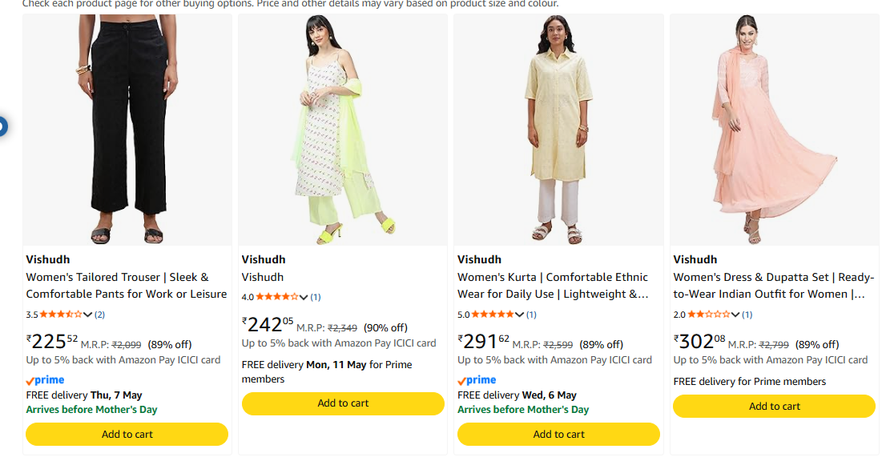882x461 pixels.
Task: Expand rating breakdown chevron for Tailored Trouser
Action: pyautogui.click(x=88, y=315)
